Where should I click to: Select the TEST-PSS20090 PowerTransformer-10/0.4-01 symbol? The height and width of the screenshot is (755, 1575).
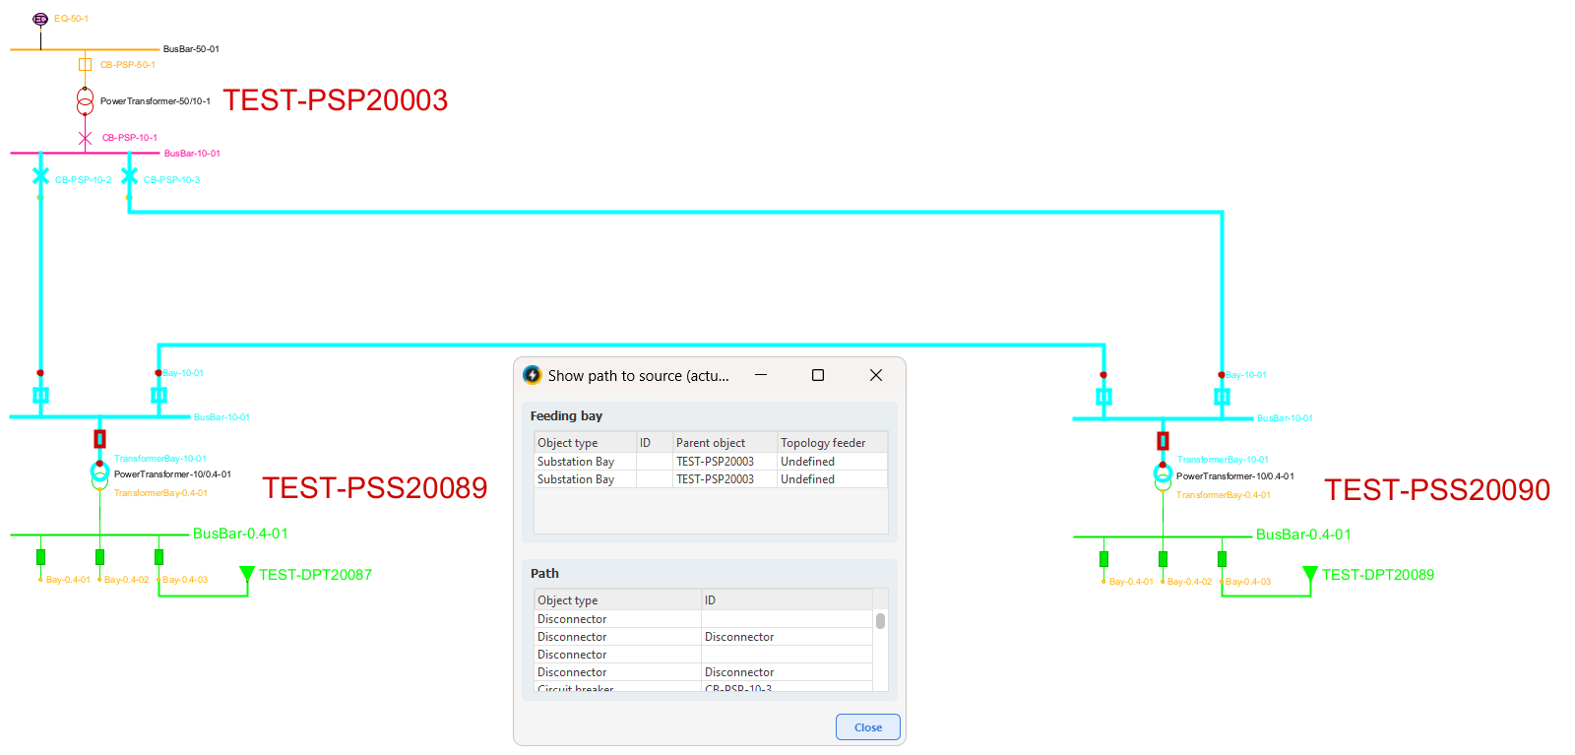(x=1163, y=476)
